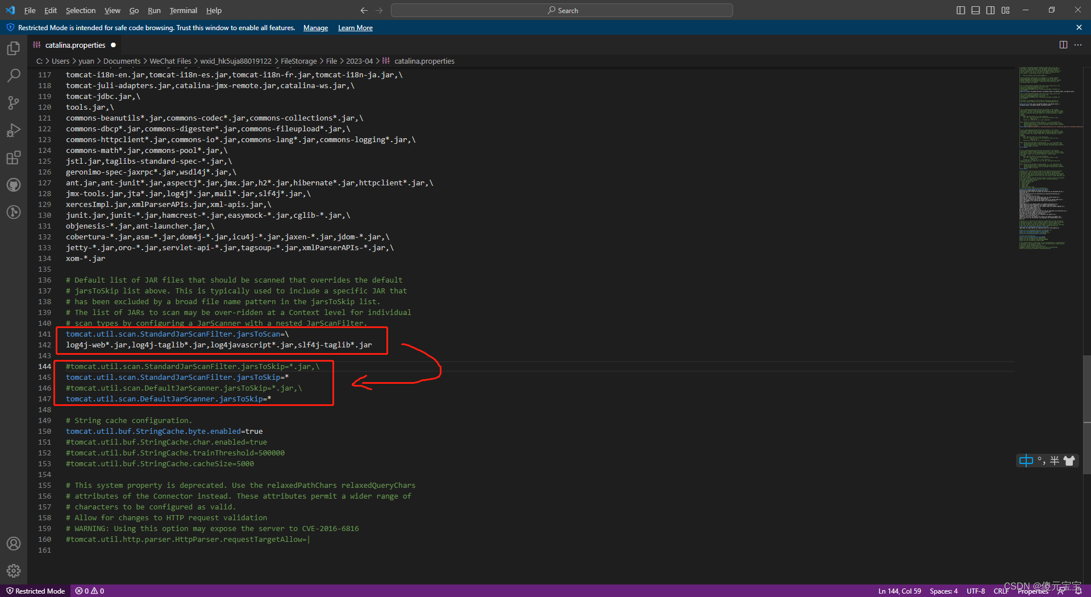The width and height of the screenshot is (1091, 597).
Task: Open the Terminal menu
Action: (x=183, y=10)
